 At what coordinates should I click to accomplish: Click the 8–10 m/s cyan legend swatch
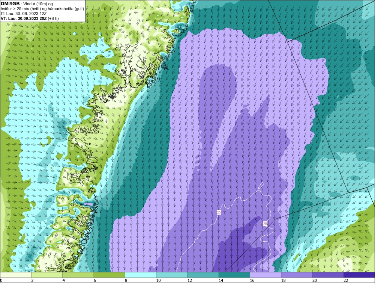click(x=141, y=275)
